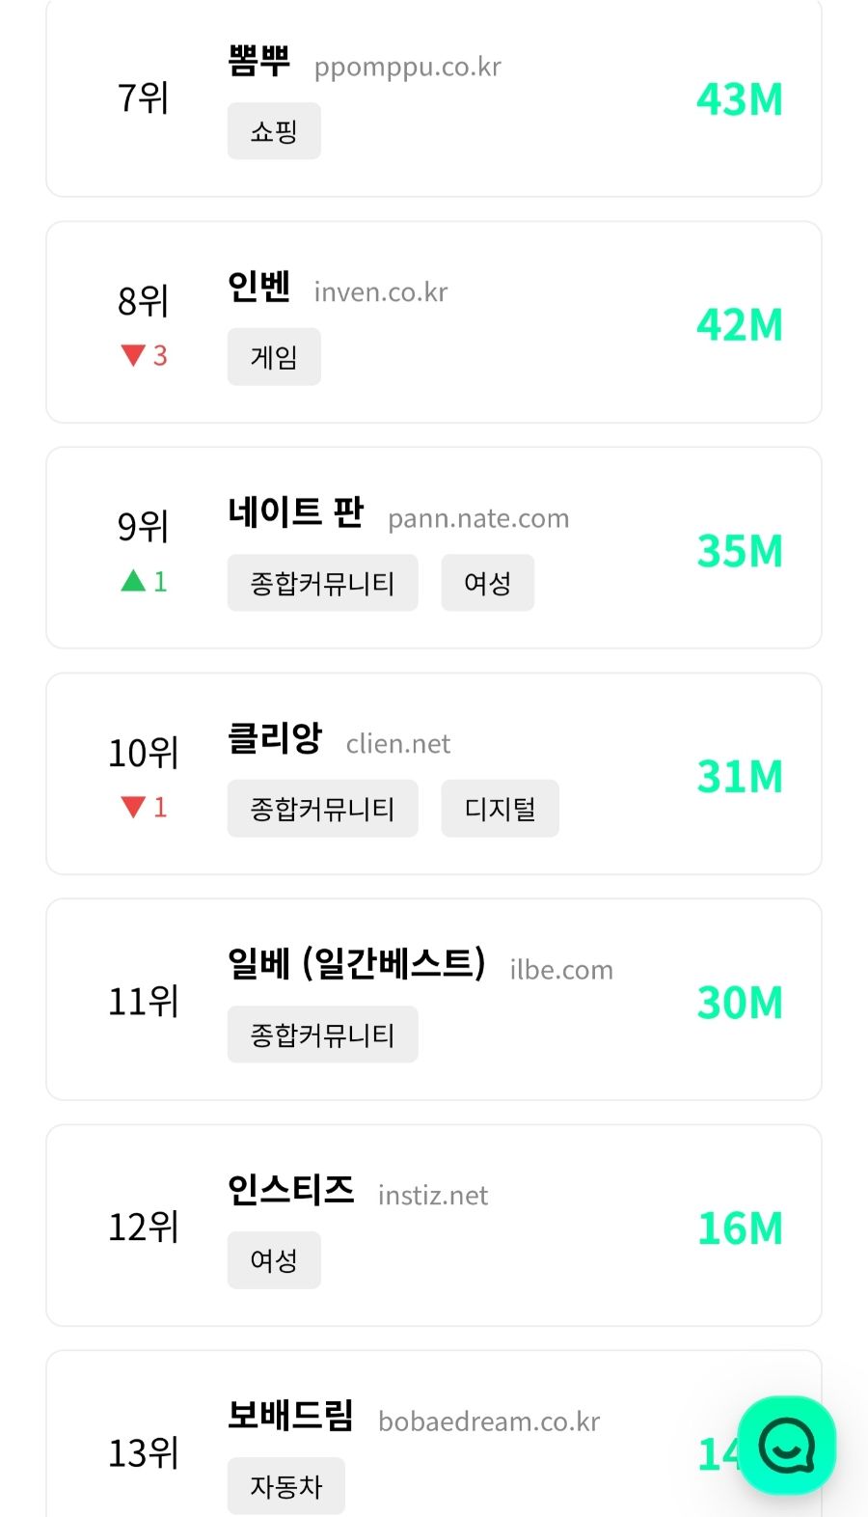Select the 쇼핑 category tag
Image resolution: width=868 pixels, height=1517 pixels.
coord(274,131)
